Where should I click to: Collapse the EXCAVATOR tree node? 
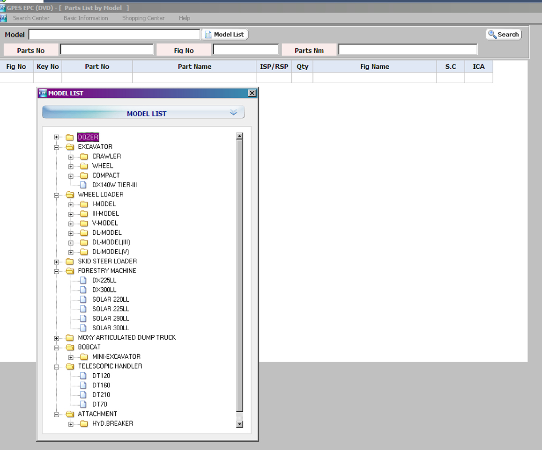click(57, 147)
